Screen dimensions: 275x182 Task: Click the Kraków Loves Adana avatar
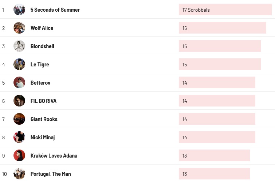19,155
